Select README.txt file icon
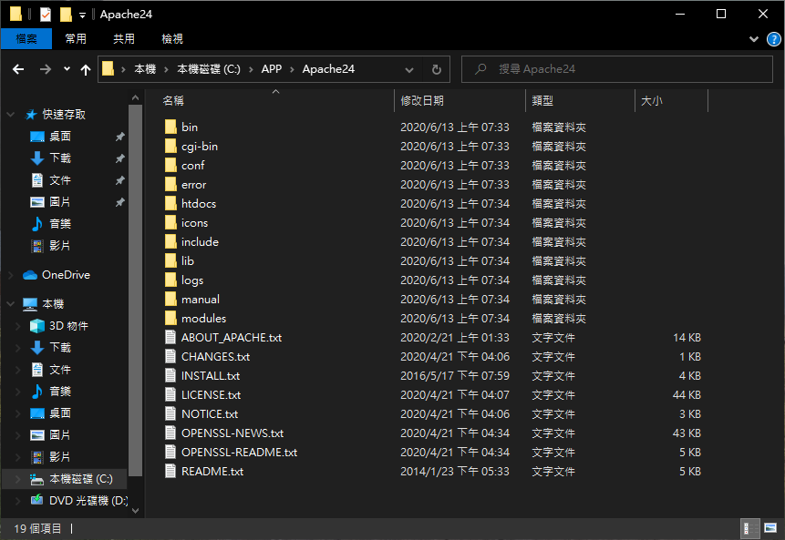Image resolution: width=785 pixels, height=540 pixels. click(x=170, y=471)
